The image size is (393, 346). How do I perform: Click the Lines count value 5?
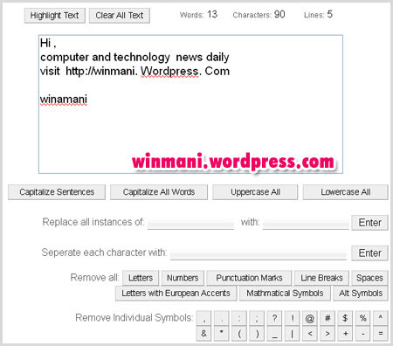tap(329, 14)
